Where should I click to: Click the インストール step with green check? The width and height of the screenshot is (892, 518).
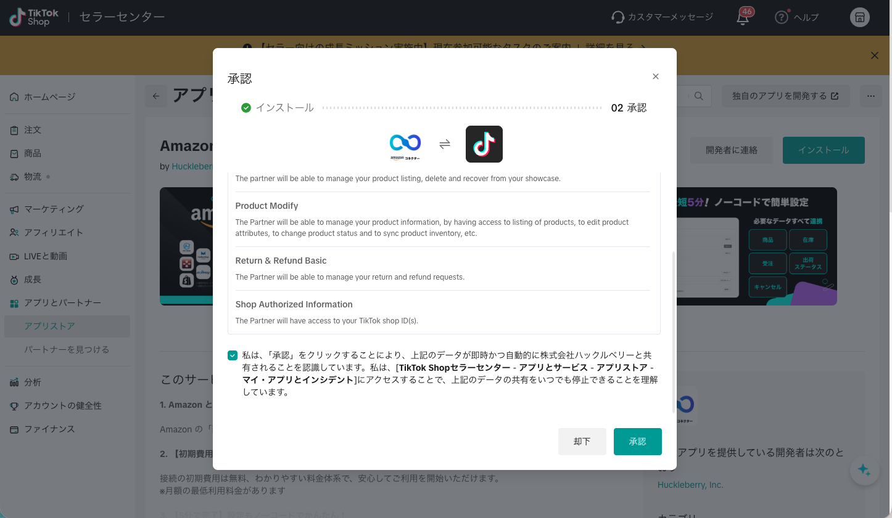pyautogui.click(x=278, y=108)
